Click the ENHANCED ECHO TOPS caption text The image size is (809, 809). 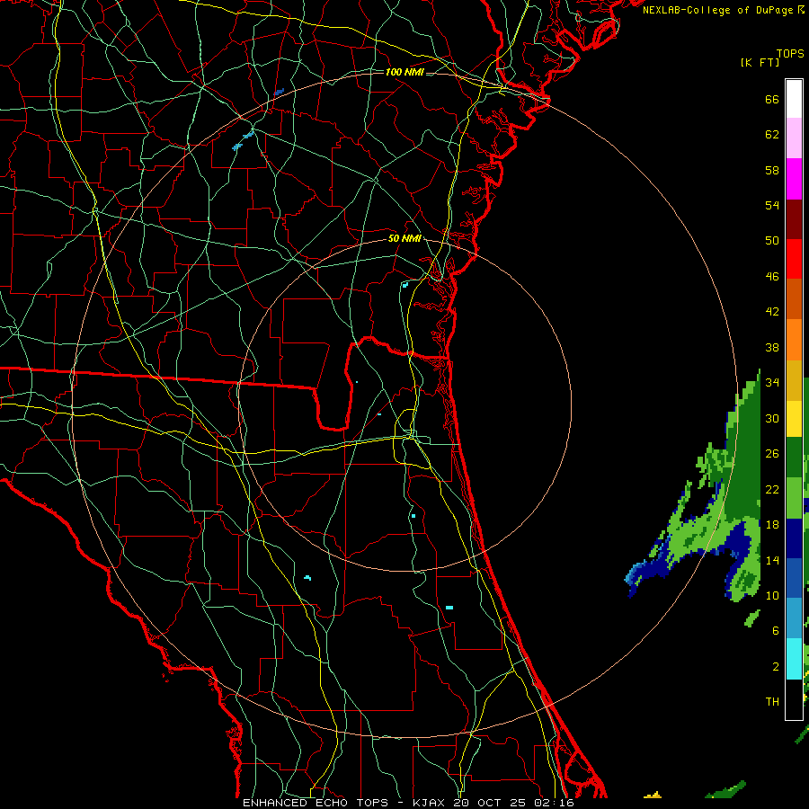coord(316,803)
